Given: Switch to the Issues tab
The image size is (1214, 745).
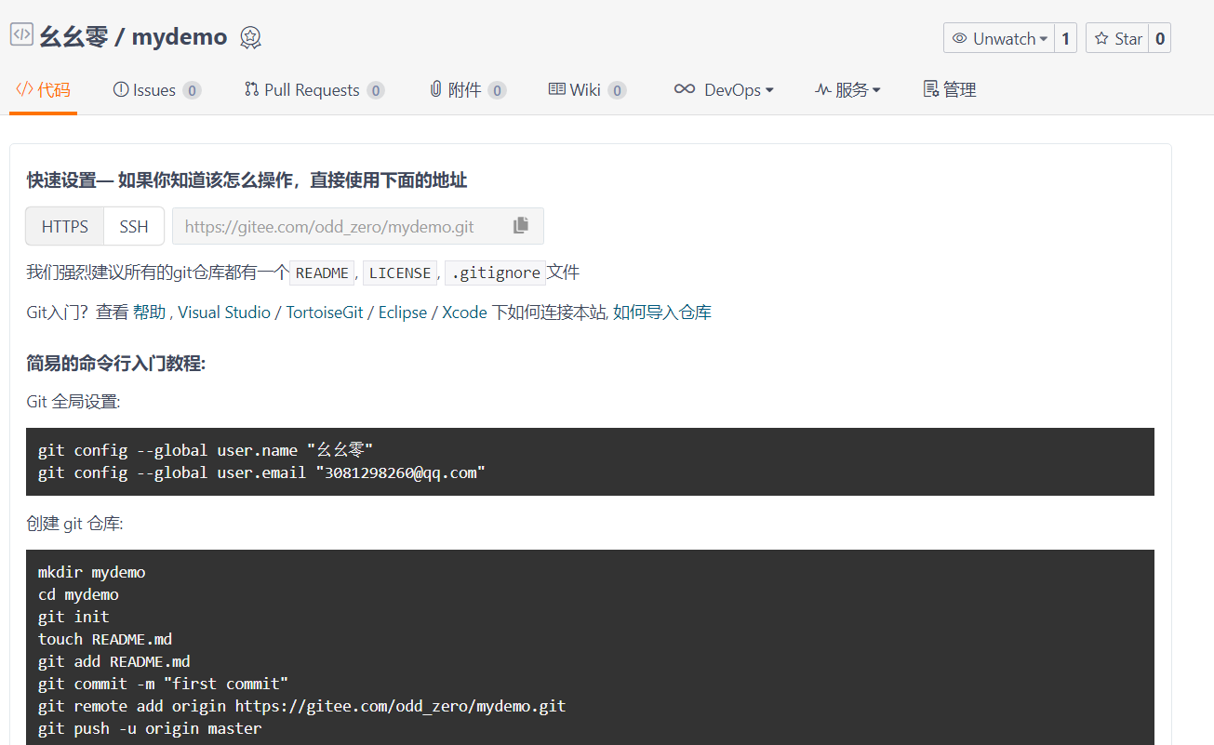Looking at the screenshot, I should [x=156, y=88].
